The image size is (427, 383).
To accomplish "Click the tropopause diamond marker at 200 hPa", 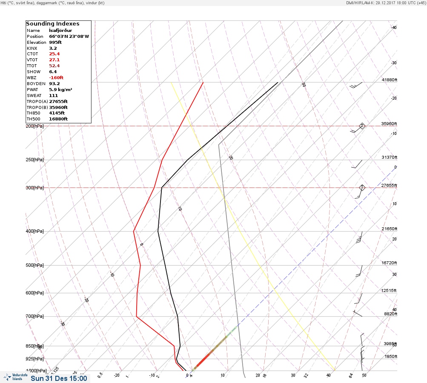I will (x=362, y=126).
